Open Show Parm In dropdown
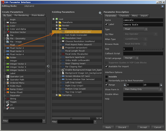 click(x=143, y=89)
